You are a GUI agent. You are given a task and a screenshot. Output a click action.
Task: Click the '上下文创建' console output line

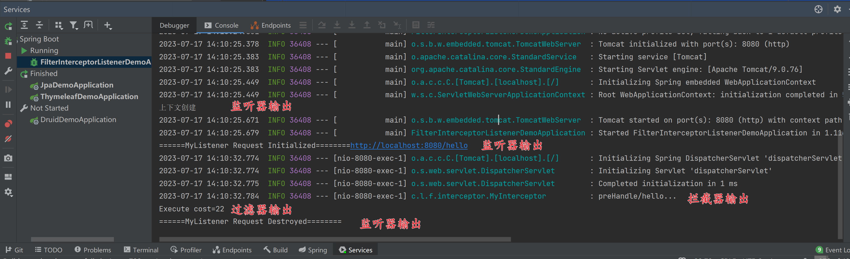tap(178, 107)
